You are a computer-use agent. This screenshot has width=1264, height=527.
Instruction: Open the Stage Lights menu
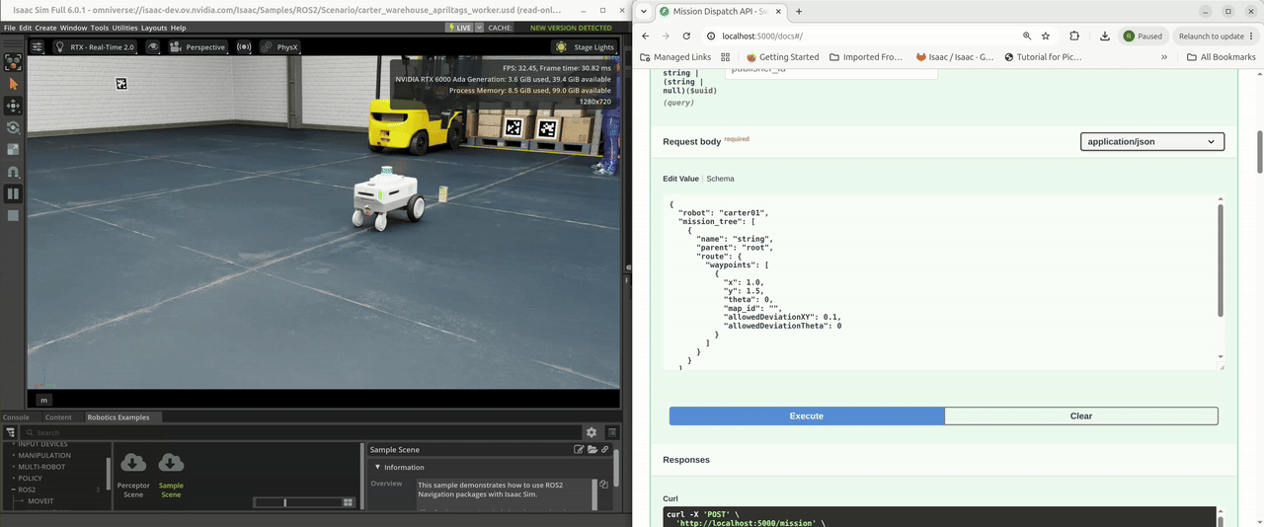pos(585,46)
